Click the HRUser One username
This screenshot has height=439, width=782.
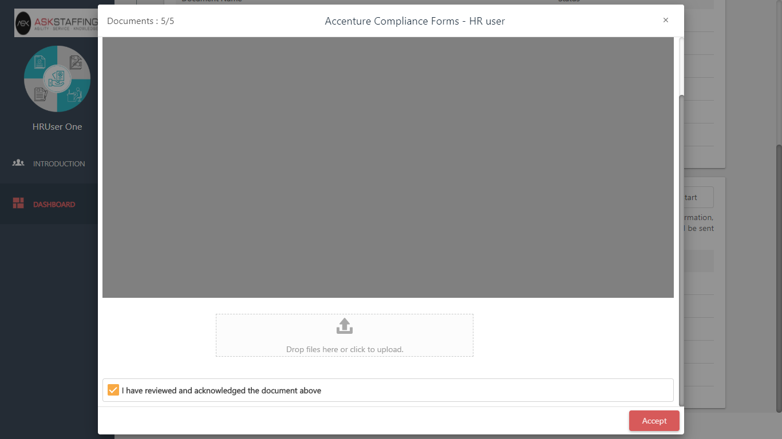[57, 127]
